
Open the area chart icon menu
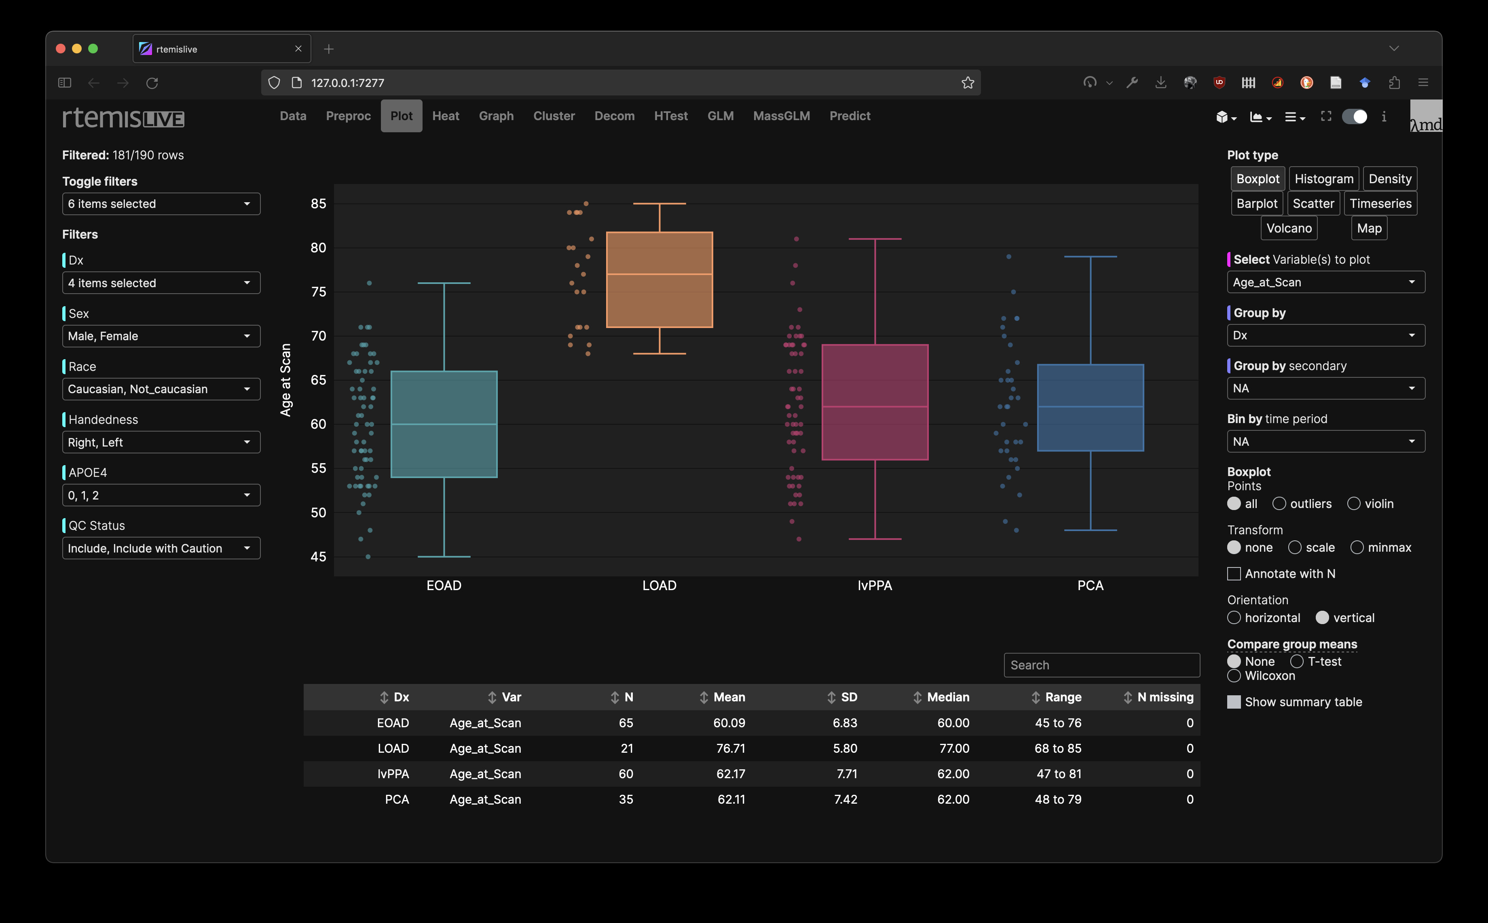click(1260, 116)
